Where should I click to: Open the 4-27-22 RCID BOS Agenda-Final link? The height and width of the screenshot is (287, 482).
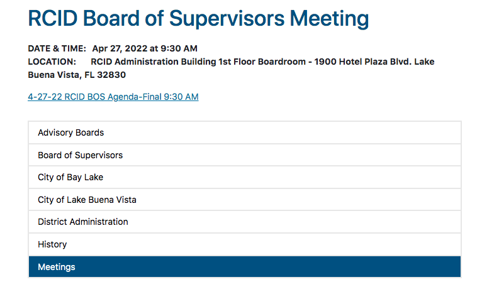point(113,97)
